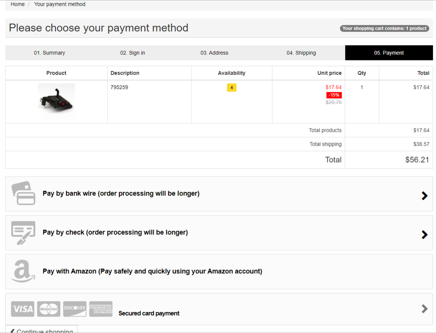Click the availability stock badge
436x333 pixels.
point(232,87)
